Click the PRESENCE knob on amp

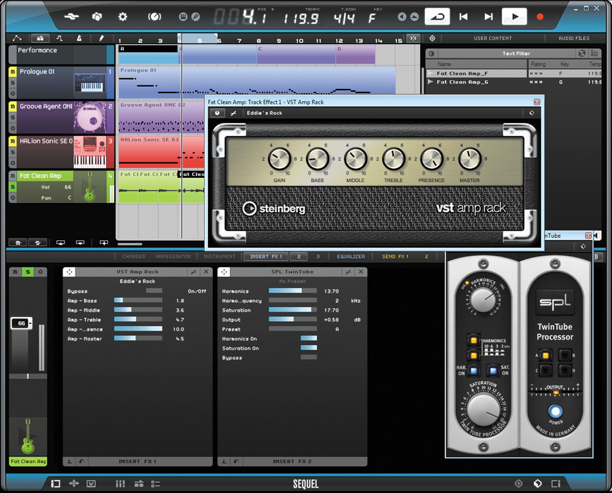tap(432, 159)
